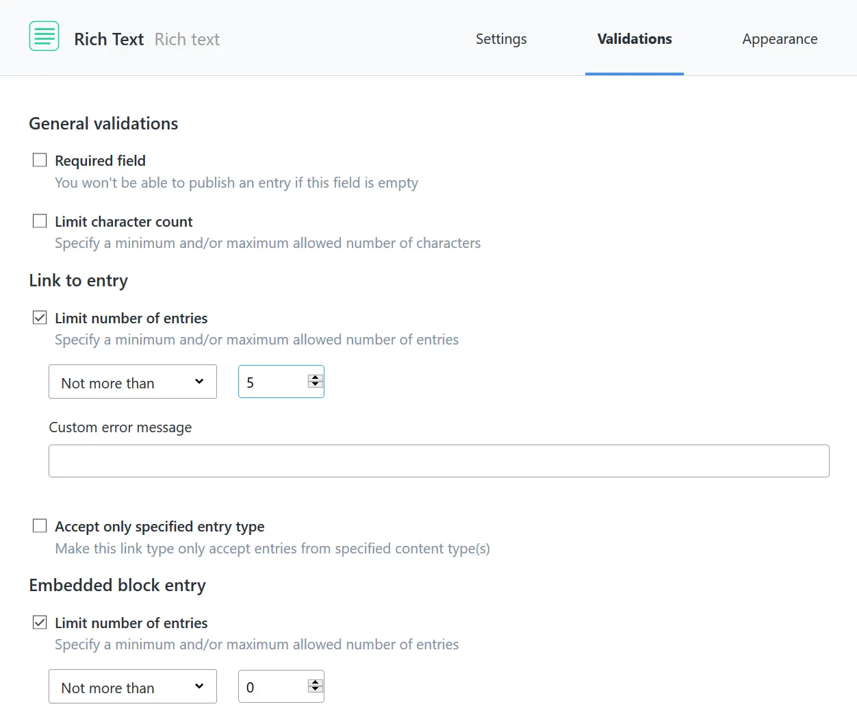The width and height of the screenshot is (857, 724).
Task: Click the Accept only specified entry type label
Action: tap(159, 526)
